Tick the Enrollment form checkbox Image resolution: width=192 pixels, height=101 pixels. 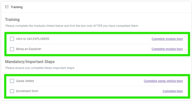(12, 91)
